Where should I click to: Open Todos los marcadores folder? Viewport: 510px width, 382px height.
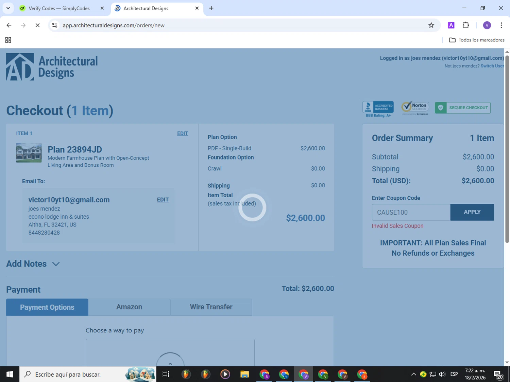[477, 40]
